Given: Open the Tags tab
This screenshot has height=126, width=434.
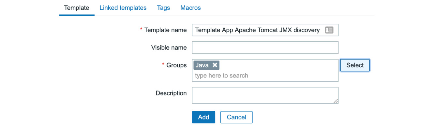Looking at the screenshot, I should point(163,7).
